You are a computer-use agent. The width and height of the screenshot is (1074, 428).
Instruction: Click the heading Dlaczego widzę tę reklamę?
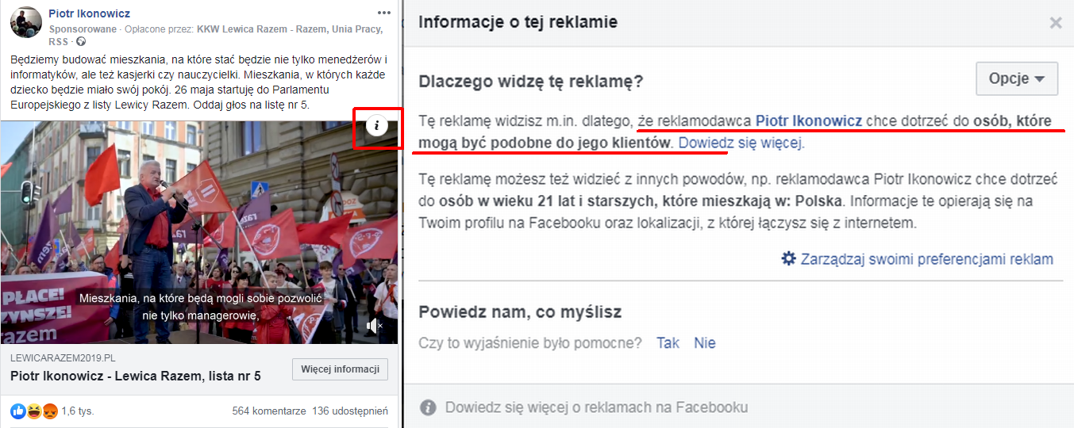[531, 81]
